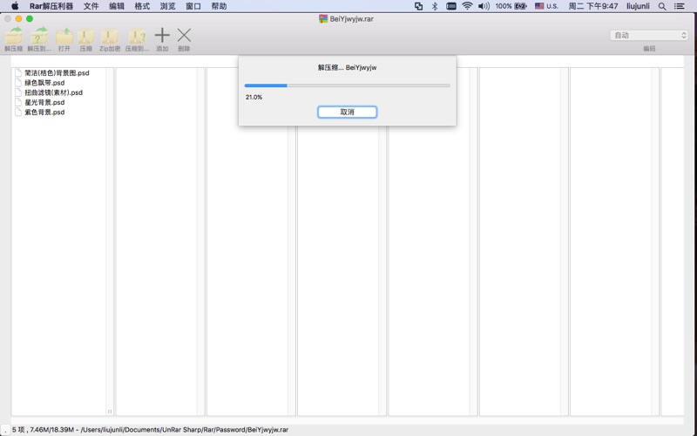This screenshot has width=697, height=436.
Task: Click the Wi-Fi menu bar icon
Action: (467, 6)
